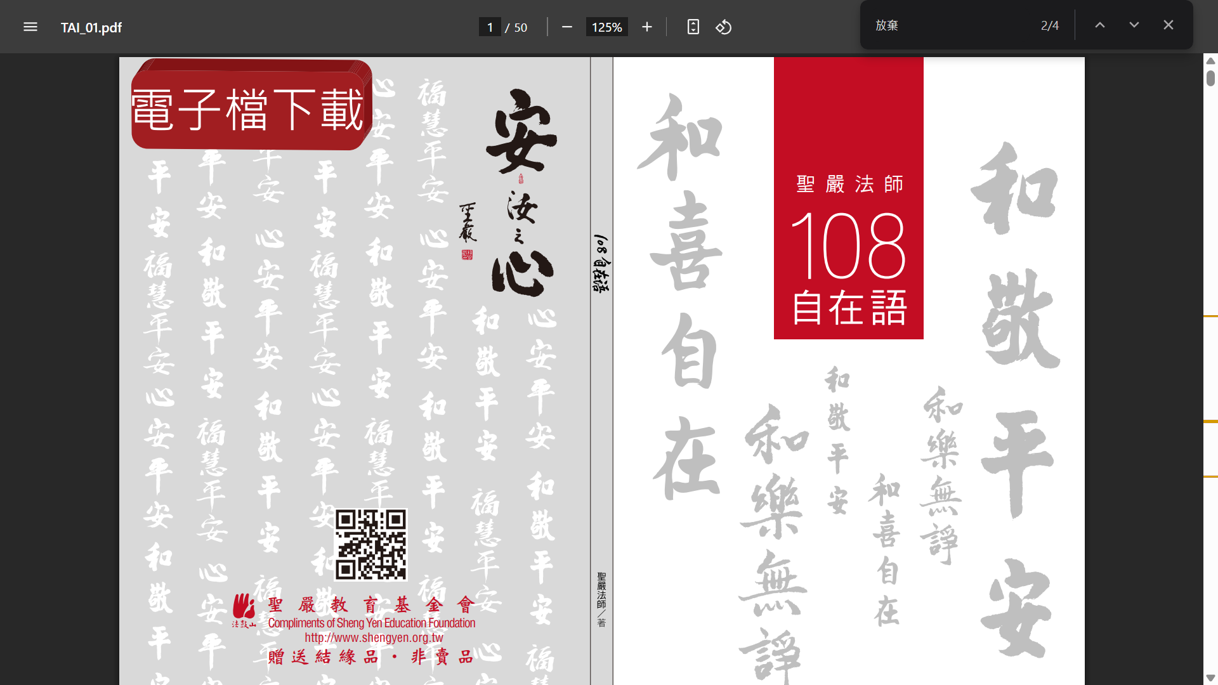Zoom in with the plus button
Screen dimensions: 1218x685
tap(646, 27)
